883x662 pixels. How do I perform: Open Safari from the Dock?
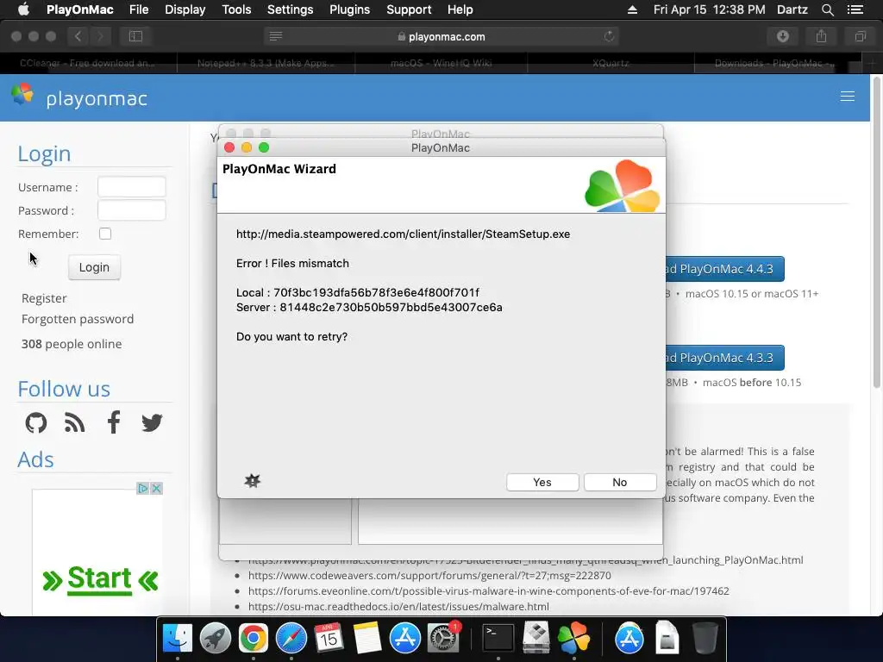(291, 639)
